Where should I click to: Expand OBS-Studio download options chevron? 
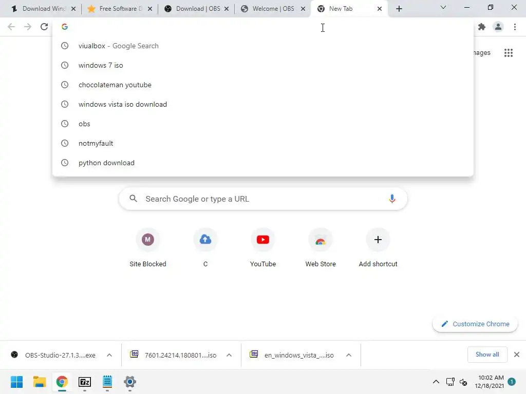click(109, 355)
